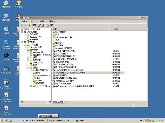This screenshot has height=123, width=165.
Task: Click the 开始 Start button on taskbar
Action: click(x=4, y=120)
